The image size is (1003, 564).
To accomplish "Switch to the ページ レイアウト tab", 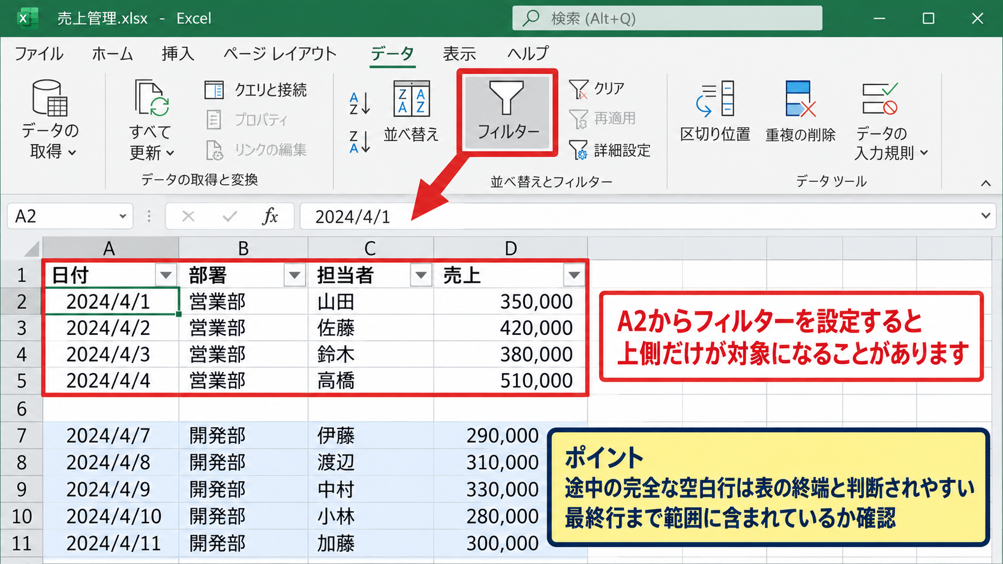I will (x=280, y=53).
